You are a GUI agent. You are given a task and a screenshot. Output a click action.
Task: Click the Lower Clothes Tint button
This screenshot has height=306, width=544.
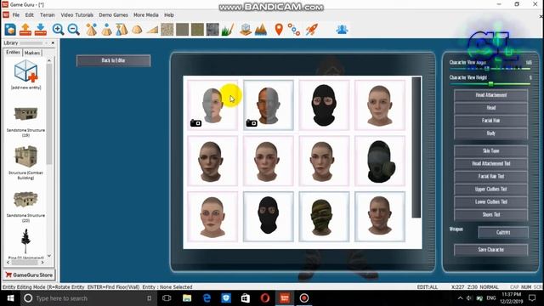click(491, 202)
